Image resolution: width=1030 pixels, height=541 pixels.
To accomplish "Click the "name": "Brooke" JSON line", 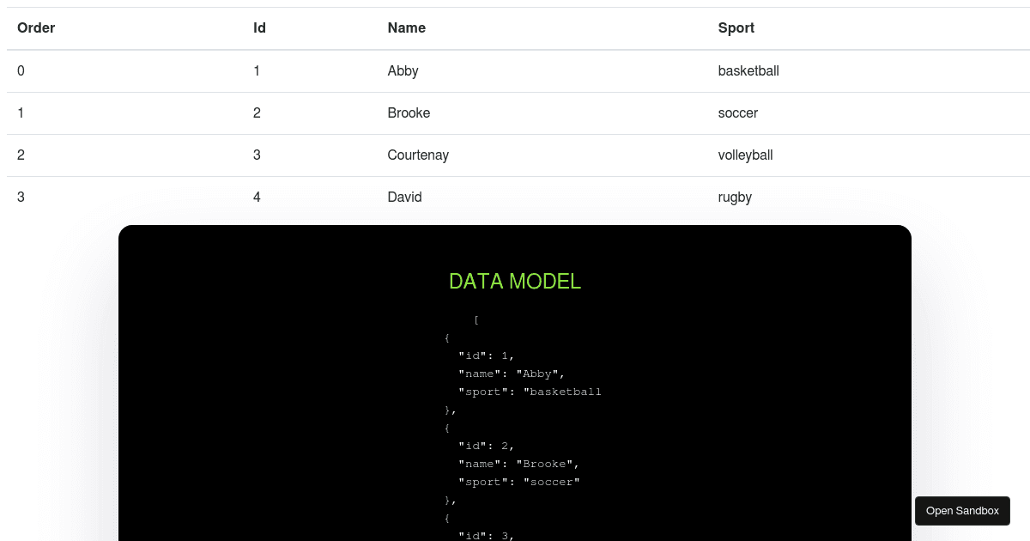I will [519, 464].
